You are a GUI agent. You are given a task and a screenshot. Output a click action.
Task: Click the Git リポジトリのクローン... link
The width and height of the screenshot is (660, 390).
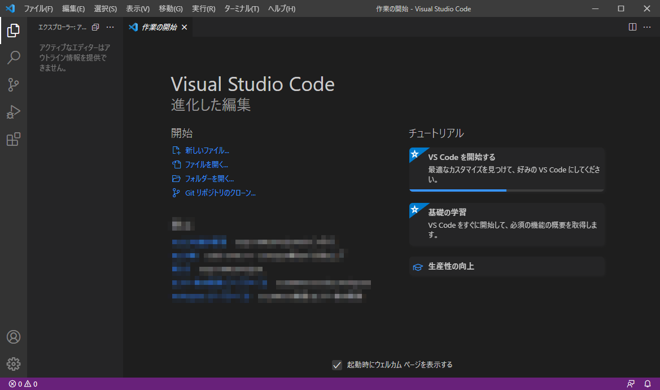[220, 193]
